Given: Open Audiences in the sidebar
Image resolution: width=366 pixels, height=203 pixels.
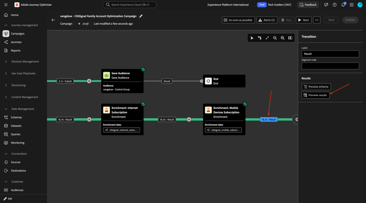Looking at the screenshot, I should click(17, 190).
